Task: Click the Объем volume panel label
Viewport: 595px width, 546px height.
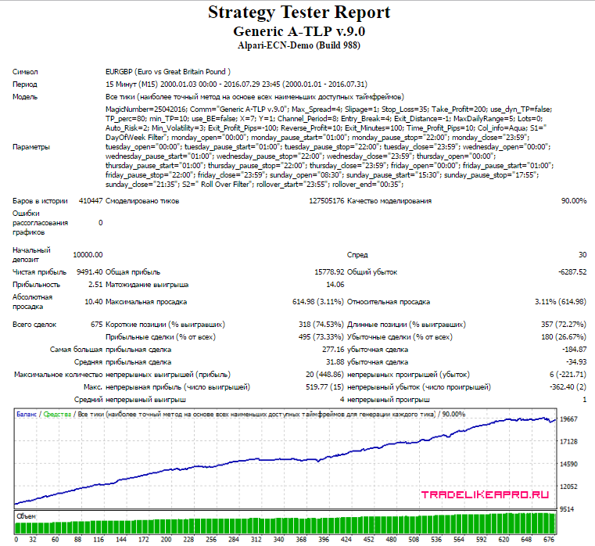Action: (x=26, y=516)
